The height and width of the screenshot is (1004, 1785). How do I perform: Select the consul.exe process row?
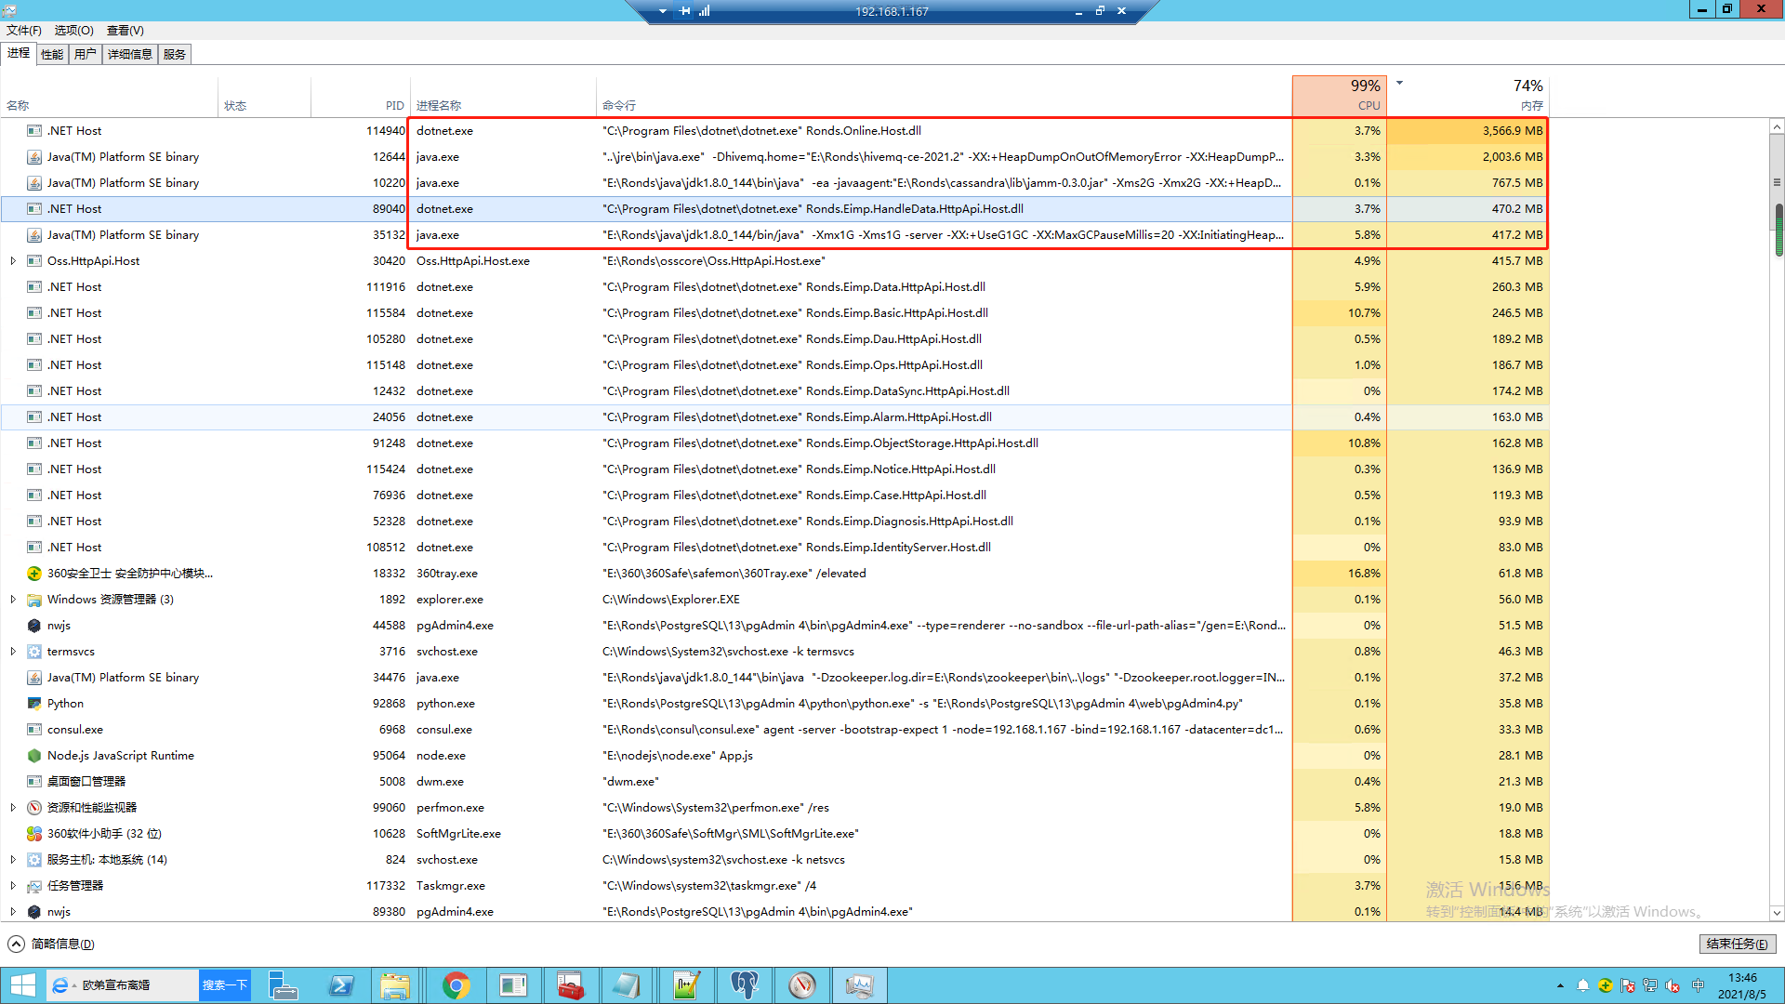(773, 730)
